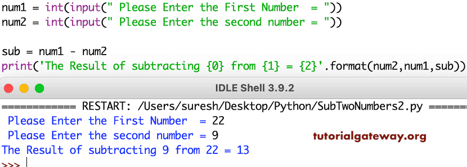Click the red close button of IDLE Shell
467x167 pixels.
pos(9,88)
